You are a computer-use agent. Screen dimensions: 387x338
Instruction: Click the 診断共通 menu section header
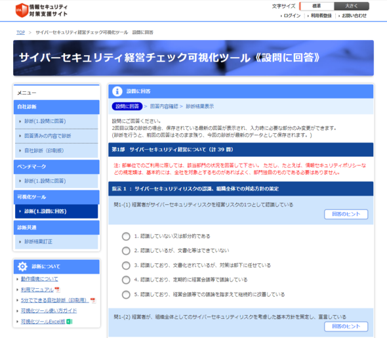56,227
